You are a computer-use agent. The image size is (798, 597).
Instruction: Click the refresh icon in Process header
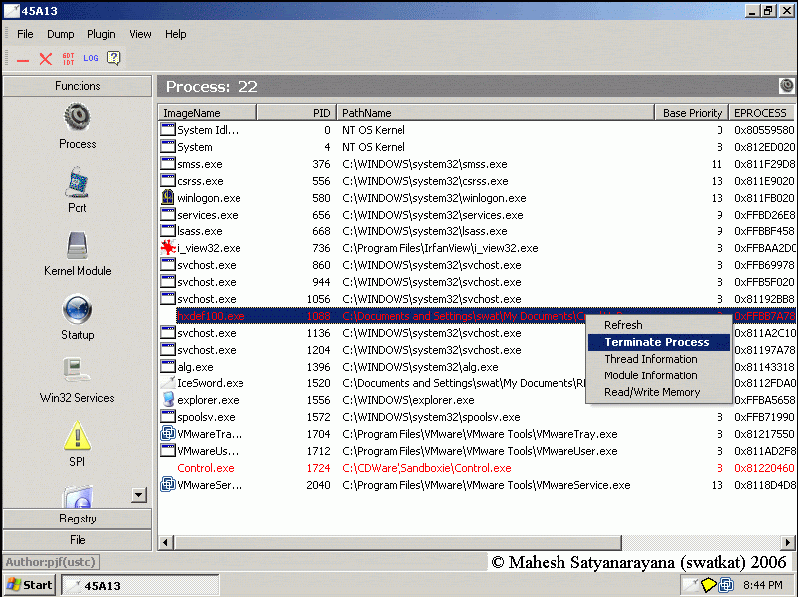786,86
